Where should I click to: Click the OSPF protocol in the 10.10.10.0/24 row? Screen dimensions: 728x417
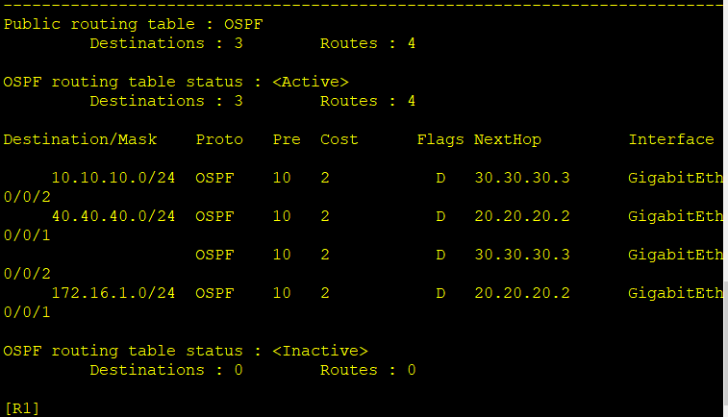pos(213,178)
